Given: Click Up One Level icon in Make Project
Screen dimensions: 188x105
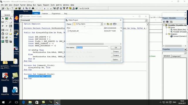Looking at the screenshot, I should click(x=108, y=24).
